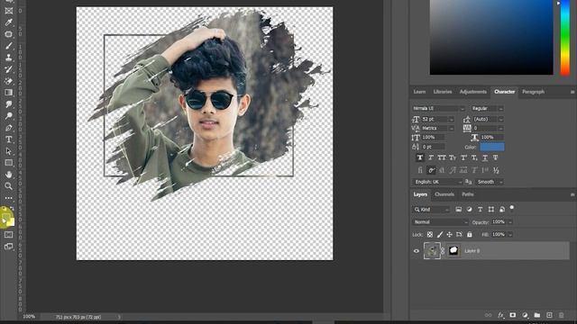The width and height of the screenshot is (577, 324).
Task: Filter layers by type (T) icon
Action: click(x=480, y=210)
